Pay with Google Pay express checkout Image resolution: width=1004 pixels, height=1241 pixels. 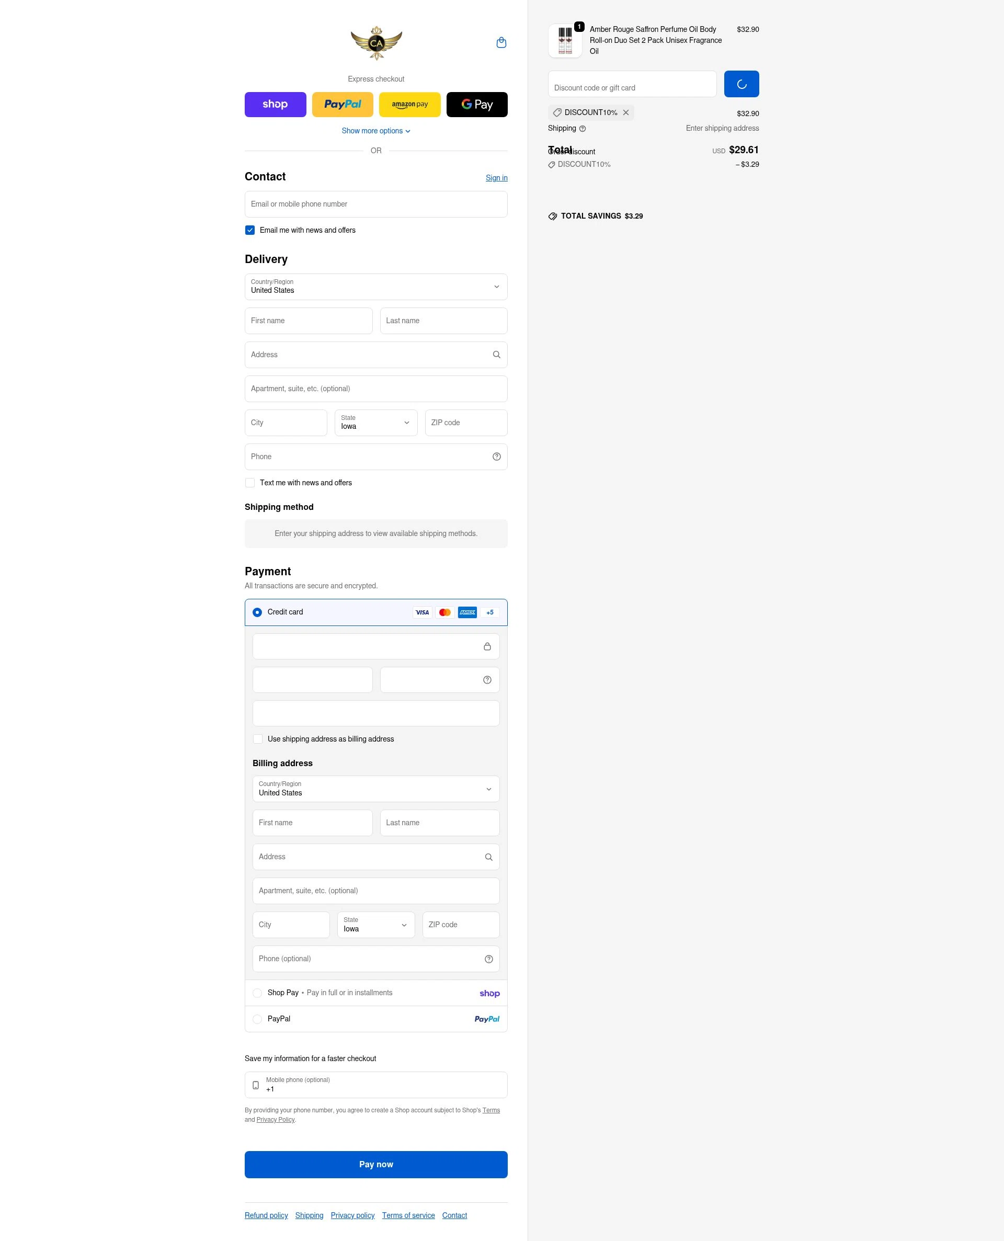click(x=476, y=104)
